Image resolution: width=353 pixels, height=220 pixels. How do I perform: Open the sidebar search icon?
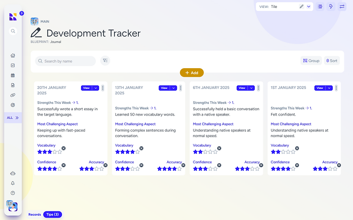tap(13, 31)
